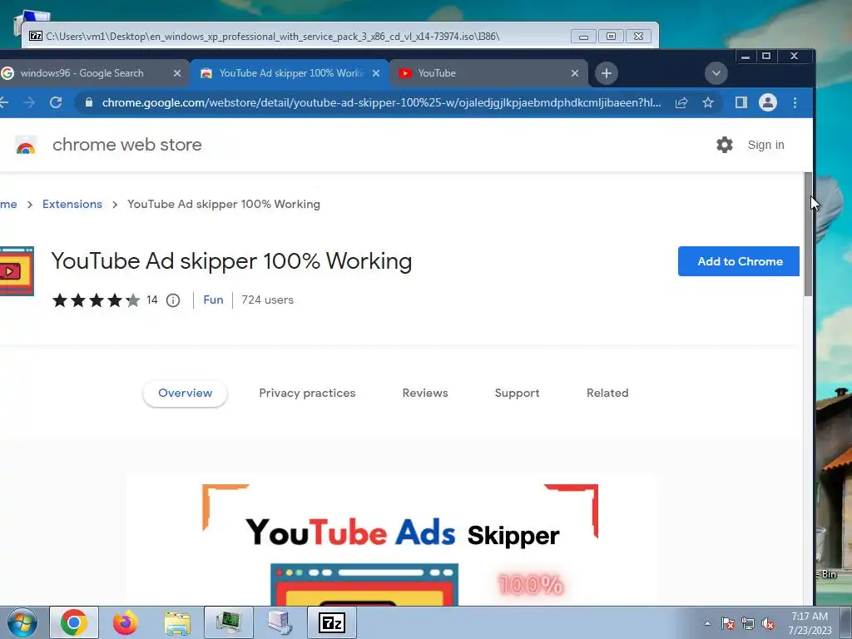Switch to the YouTube tab

[489, 73]
